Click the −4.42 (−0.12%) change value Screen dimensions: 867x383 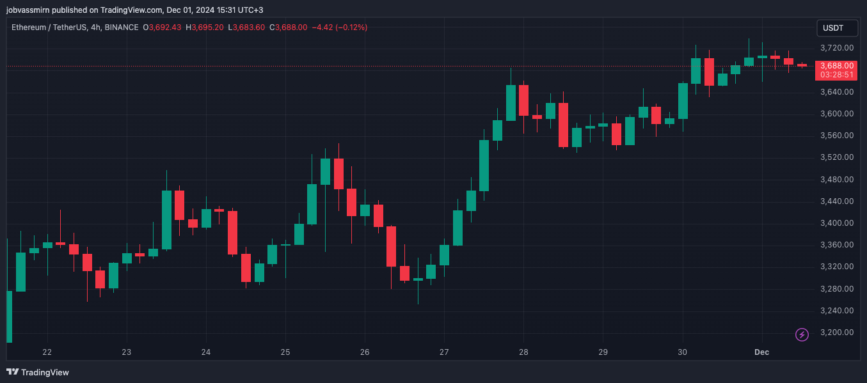pyautogui.click(x=339, y=27)
